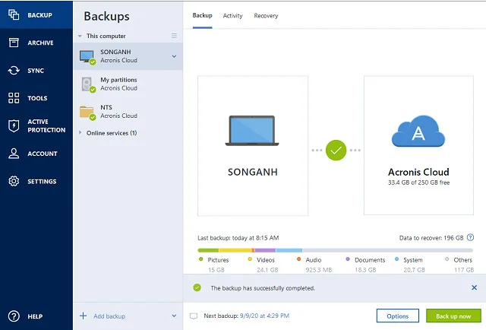Open the Tools grid icon
Image resolution: width=486 pixels, height=330 pixels.
[x=14, y=98]
